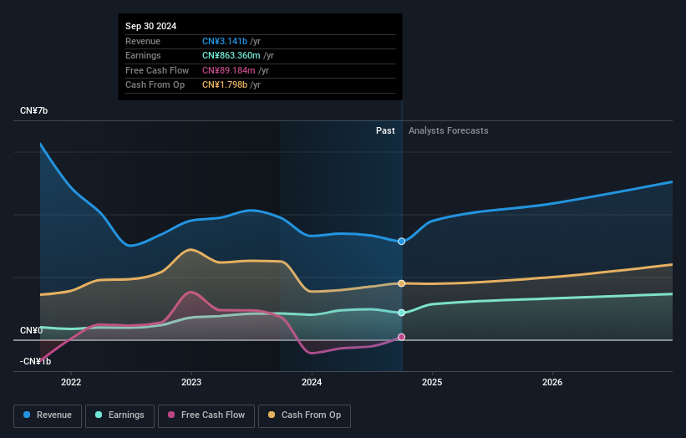Click the 2026 x-axis label
This screenshot has width=686, height=438.
point(552,382)
